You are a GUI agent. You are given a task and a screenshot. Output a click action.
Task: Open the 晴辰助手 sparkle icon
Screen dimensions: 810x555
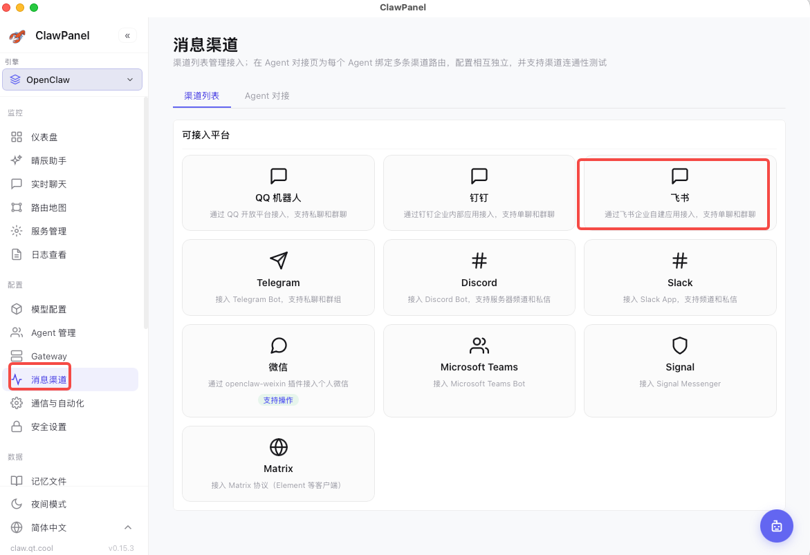click(17, 160)
